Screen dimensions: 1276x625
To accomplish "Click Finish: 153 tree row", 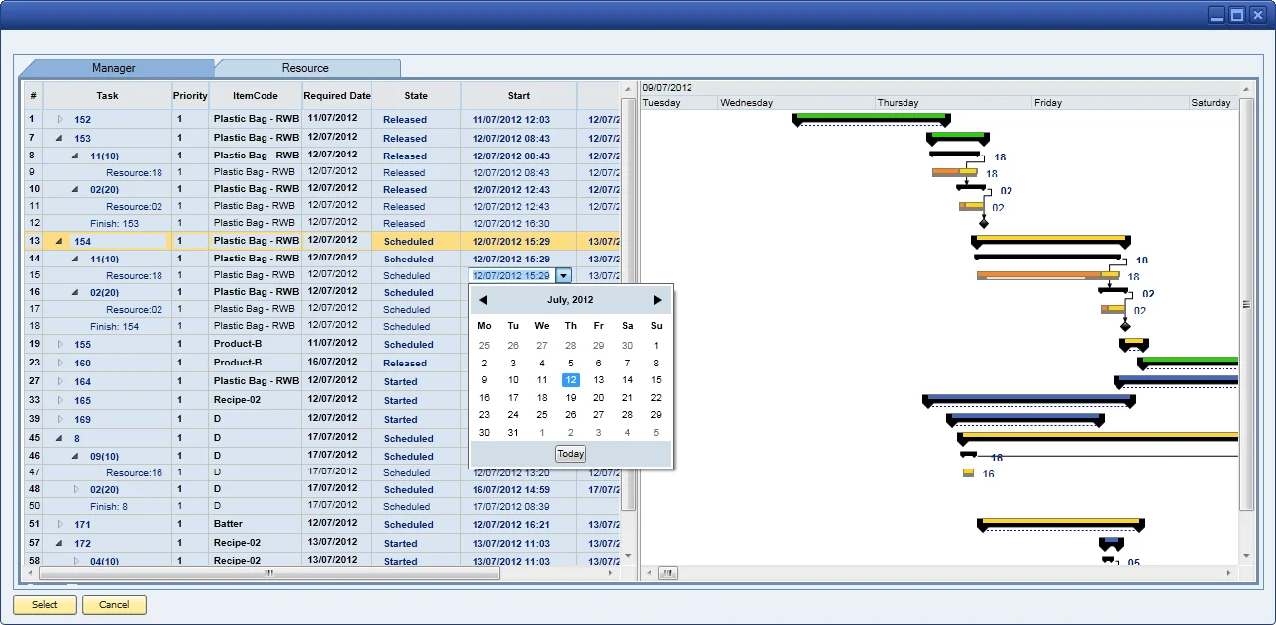I will click(x=114, y=224).
